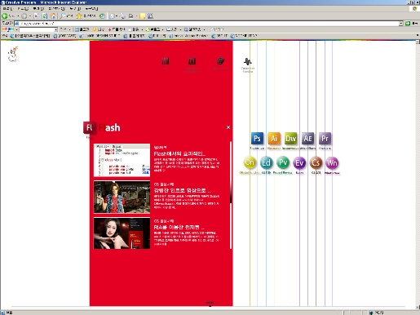
Task: Click the browser Refresh toolbar icon
Action: tap(45, 16)
